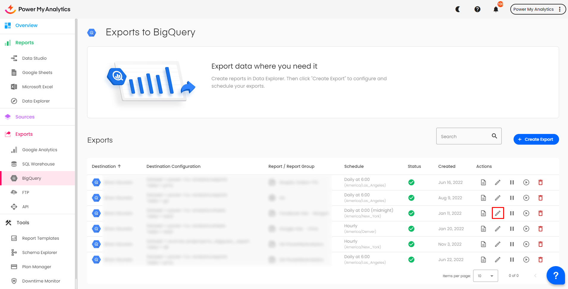Expand the Items per page dropdown
The width and height of the screenshot is (568, 289).
(x=485, y=276)
